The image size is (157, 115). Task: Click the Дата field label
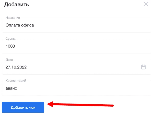[x=9, y=60]
